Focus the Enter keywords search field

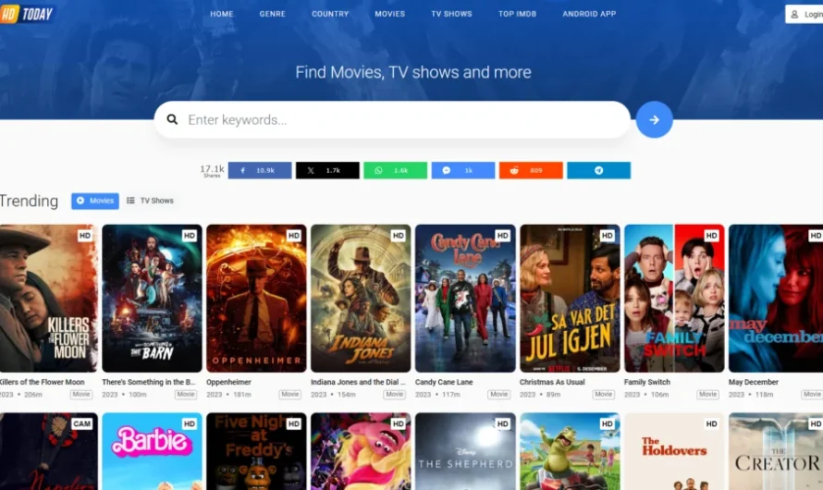(392, 119)
